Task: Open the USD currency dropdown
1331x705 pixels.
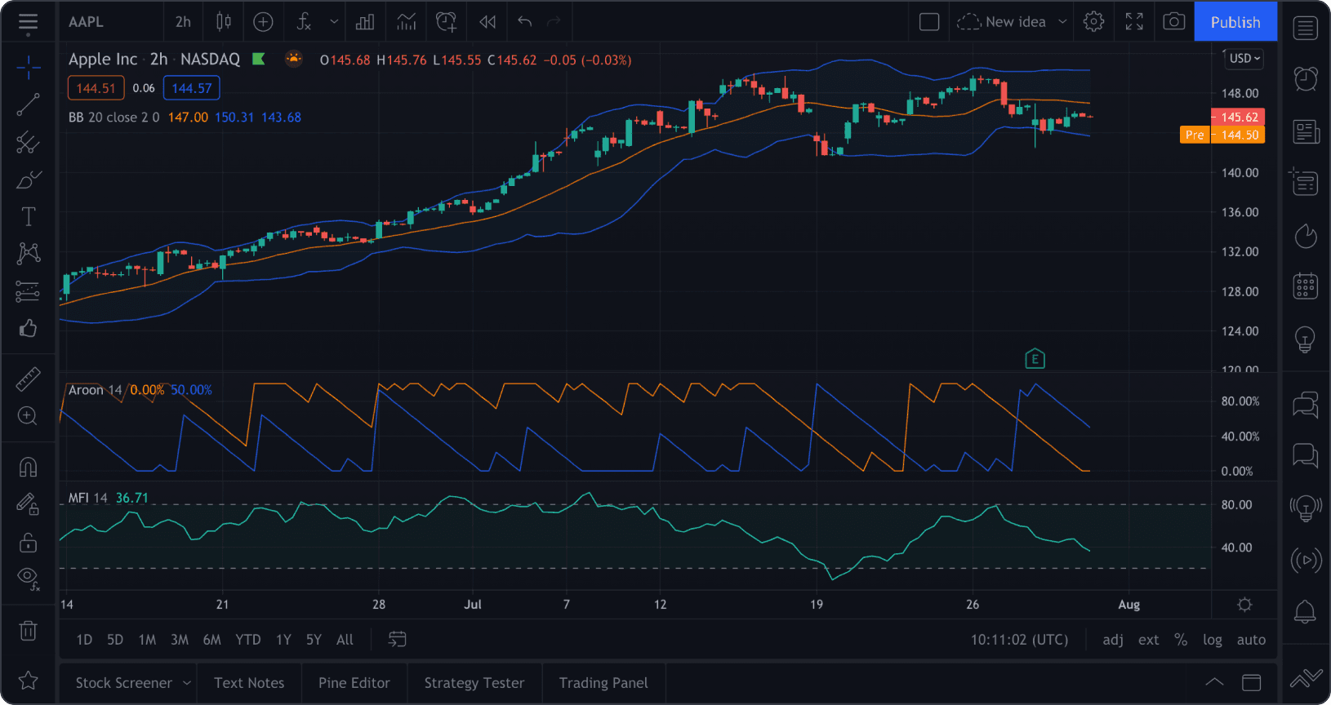Action: [x=1245, y=58]
